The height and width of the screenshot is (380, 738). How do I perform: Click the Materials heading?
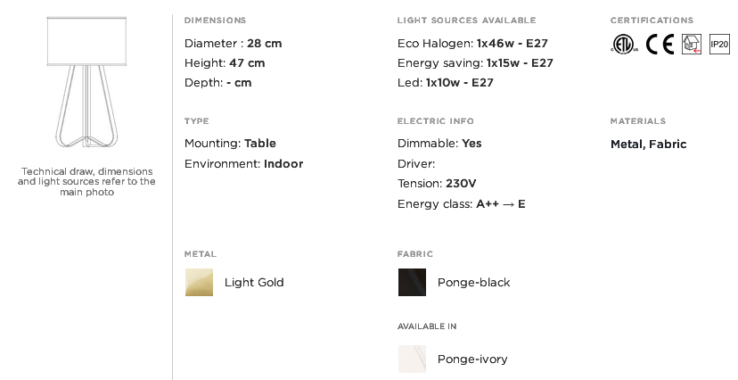(638, 121)
